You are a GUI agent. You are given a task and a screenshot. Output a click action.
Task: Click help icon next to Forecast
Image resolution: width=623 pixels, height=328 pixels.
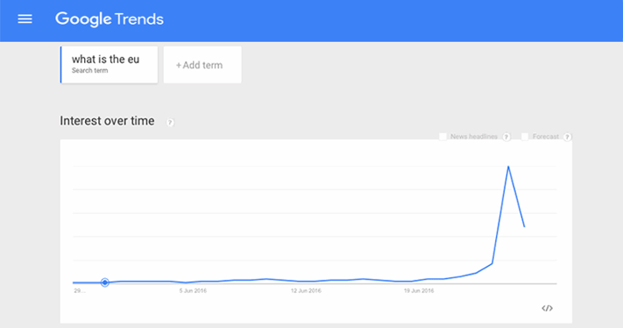(568, 137)
